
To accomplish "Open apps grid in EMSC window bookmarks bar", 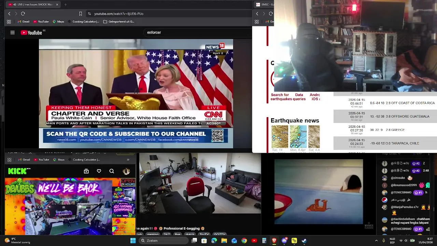I will pos(257,22).
